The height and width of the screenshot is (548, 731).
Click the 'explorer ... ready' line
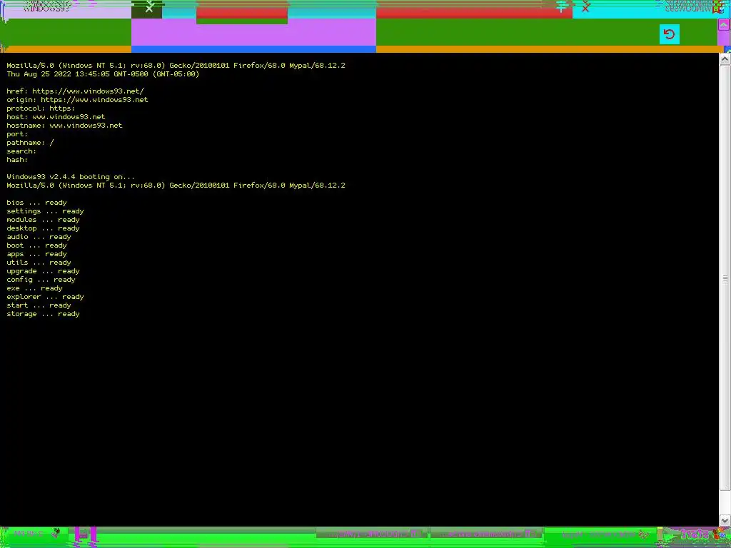[45, 297]
